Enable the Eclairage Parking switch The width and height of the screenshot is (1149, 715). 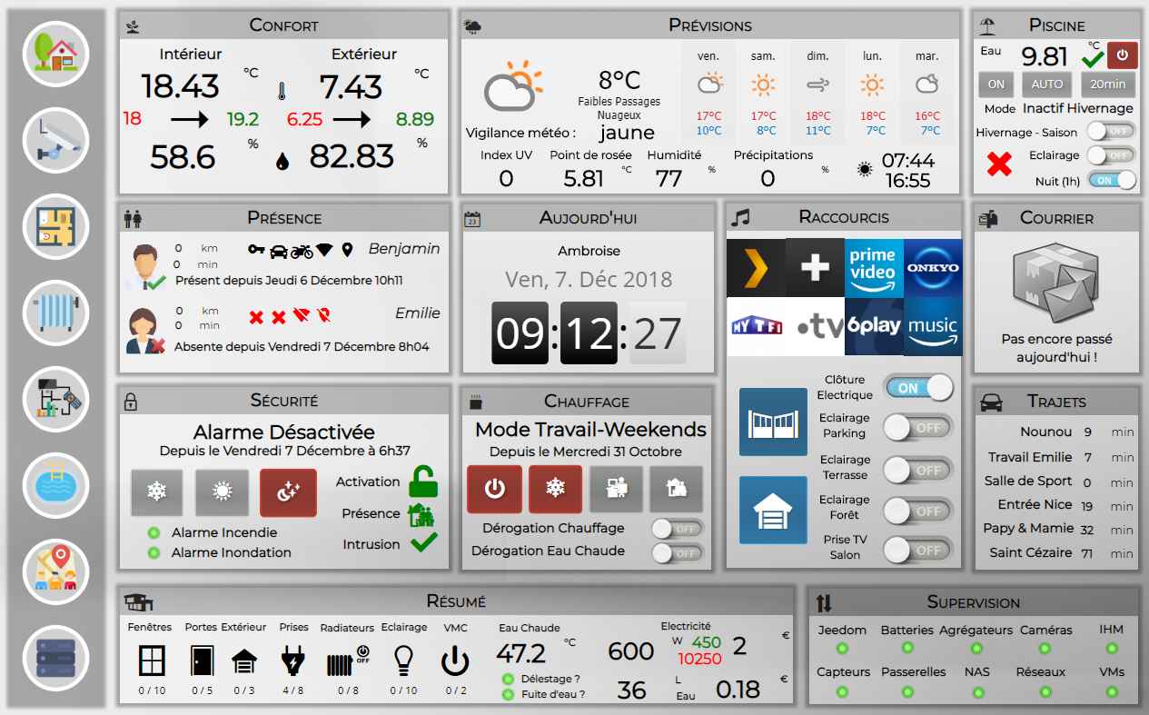coord(918,427)
